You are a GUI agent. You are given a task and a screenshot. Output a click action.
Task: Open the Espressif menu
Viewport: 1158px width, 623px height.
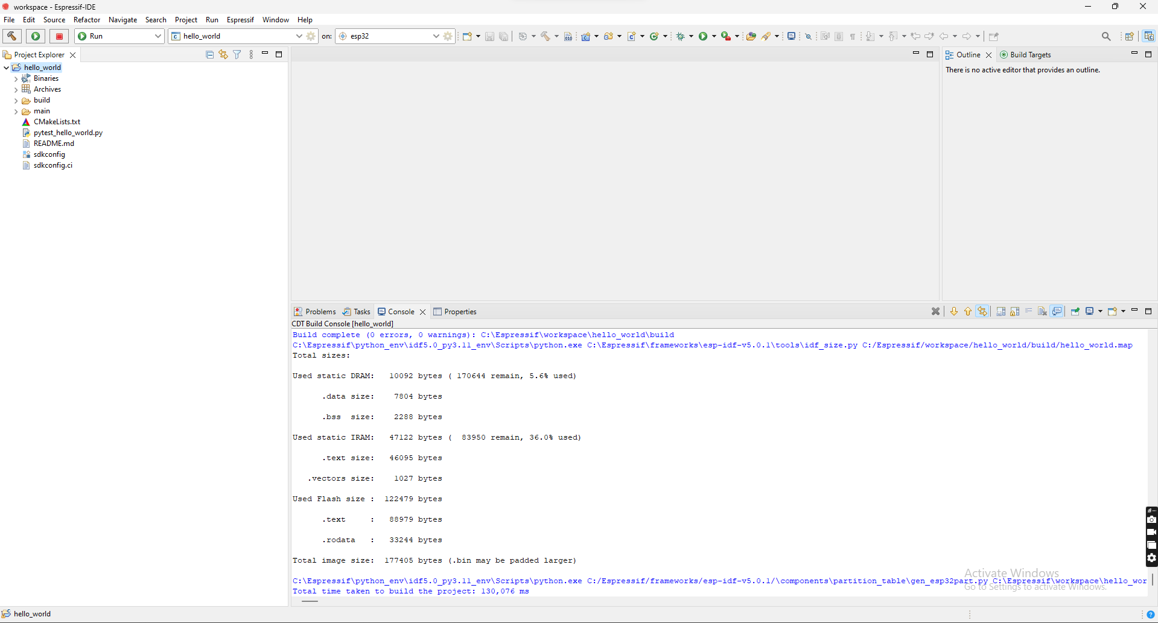point(240,20)
